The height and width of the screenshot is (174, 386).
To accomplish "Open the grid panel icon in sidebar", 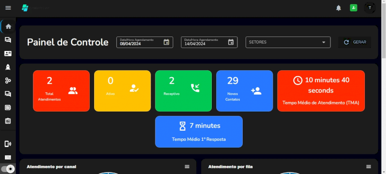I will (8, 157).
